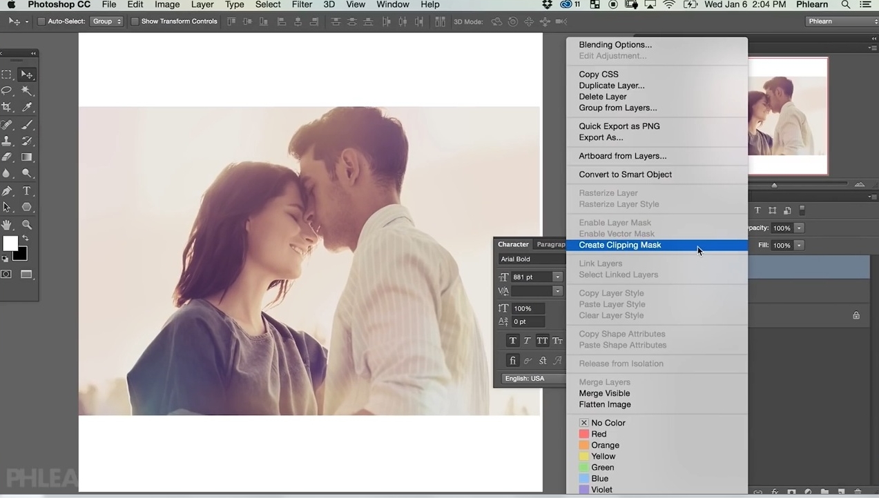The image size is (879, 498).
Task: Click Duplicate Layer in the context menu
Action: click(611, 86)
